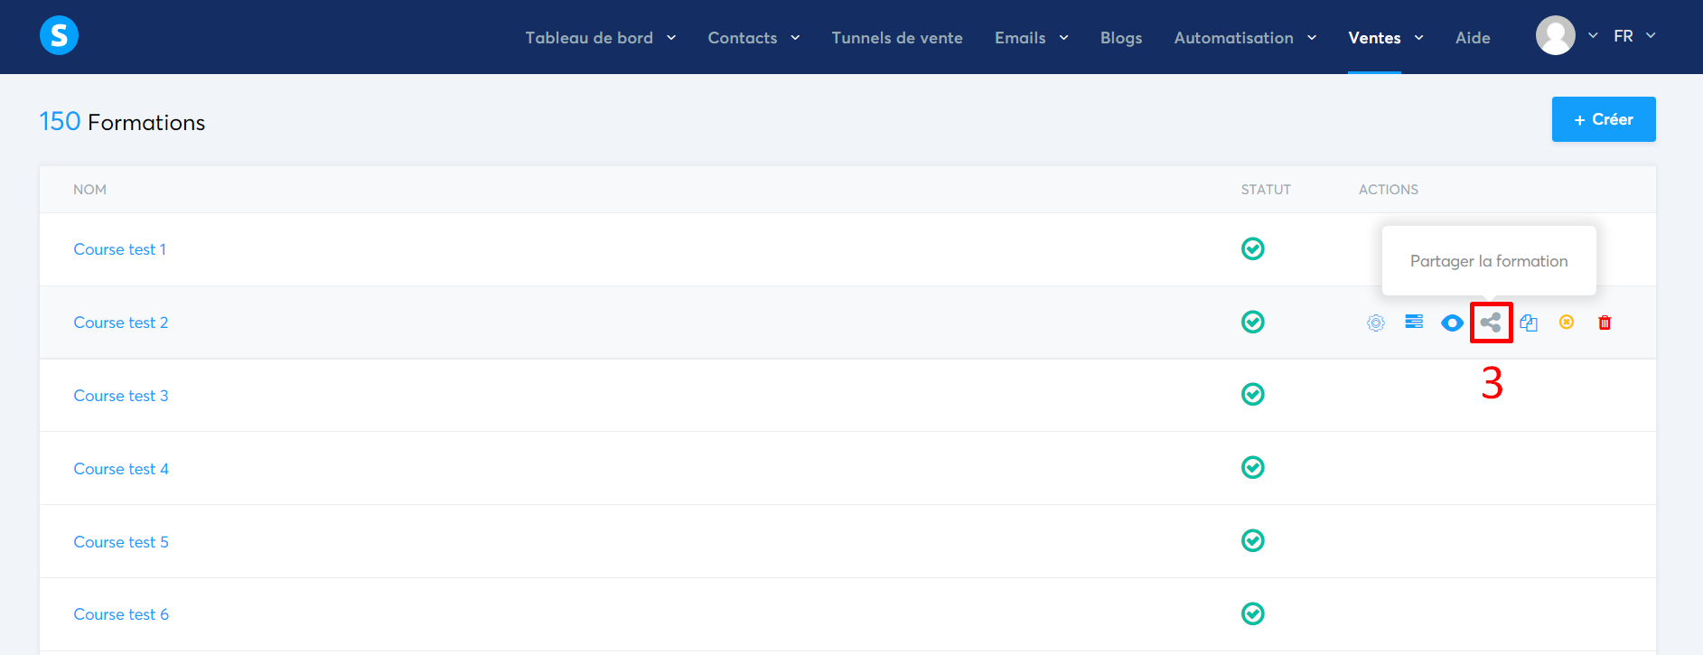Click ACTIONS column header
The image size is (1703, 655).
1389,190
